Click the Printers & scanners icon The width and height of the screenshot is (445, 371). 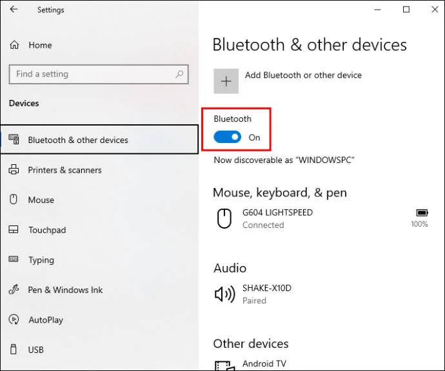14,169
